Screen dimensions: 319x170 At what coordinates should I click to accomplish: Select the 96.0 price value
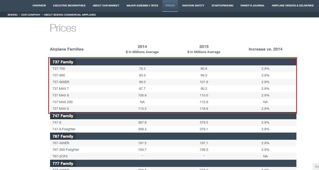click(x=204, y=75)
